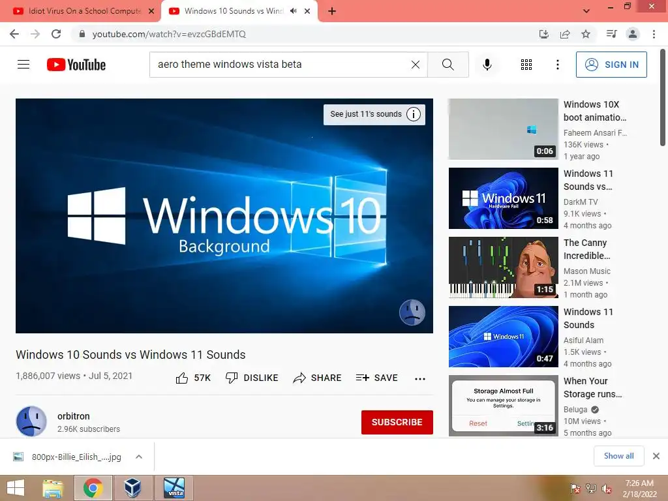Open a new browser tab
The image size is (668, 501).
pyautogui.click(x=332, y=11)
